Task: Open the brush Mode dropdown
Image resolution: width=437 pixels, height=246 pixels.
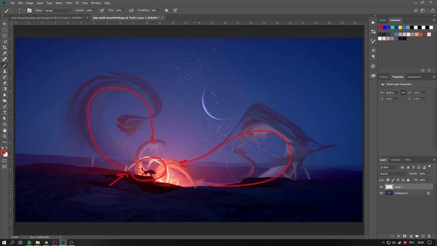Action: coord(58,10)
